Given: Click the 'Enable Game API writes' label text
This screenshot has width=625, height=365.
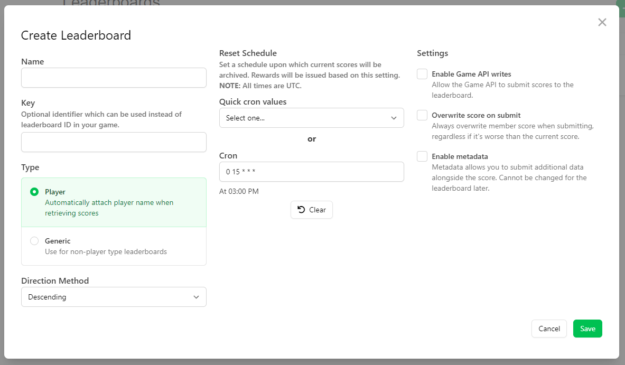Looking at the screenshot, I should point(471,74).
